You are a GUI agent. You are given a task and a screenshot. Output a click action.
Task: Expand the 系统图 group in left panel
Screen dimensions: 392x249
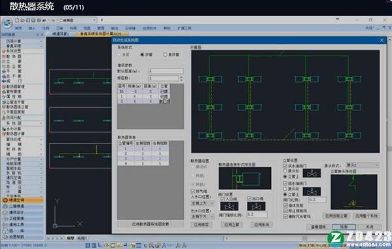tap(22, 123)
